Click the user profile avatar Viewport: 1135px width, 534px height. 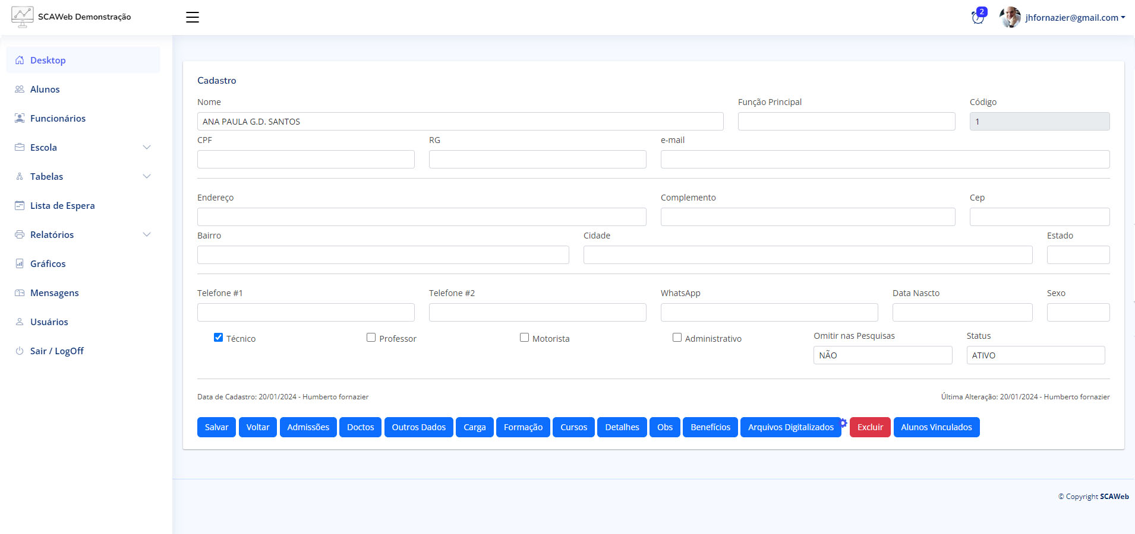(1010, 17)
